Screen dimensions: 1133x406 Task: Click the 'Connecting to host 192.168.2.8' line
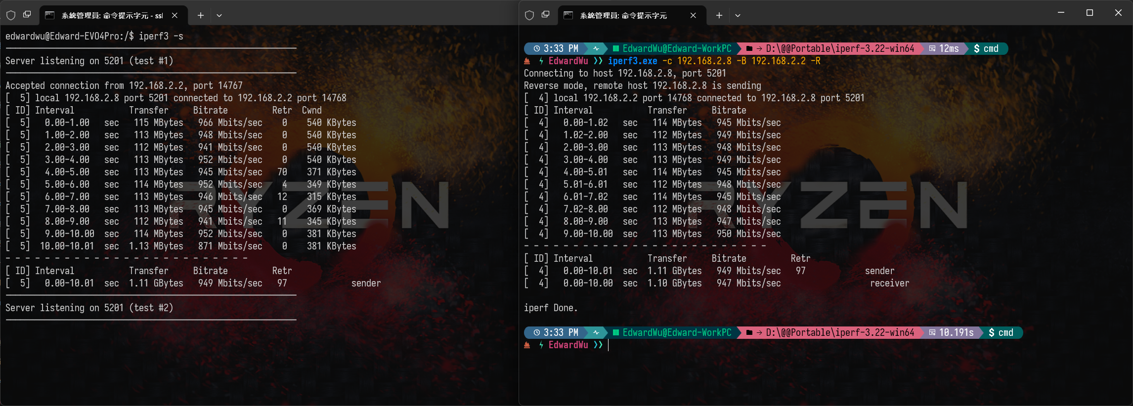pyautogui.click(x=625, y=73)
